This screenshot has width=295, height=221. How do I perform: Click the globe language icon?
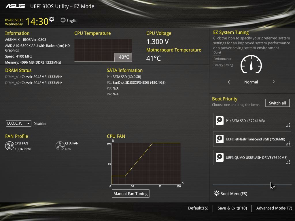click(63, 20)
